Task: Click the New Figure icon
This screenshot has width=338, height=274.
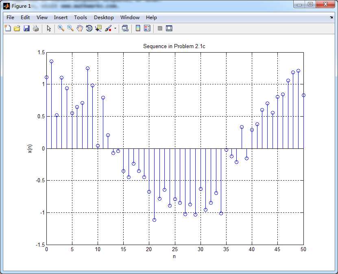Action: pyautogui.click(x=8, y=28)
